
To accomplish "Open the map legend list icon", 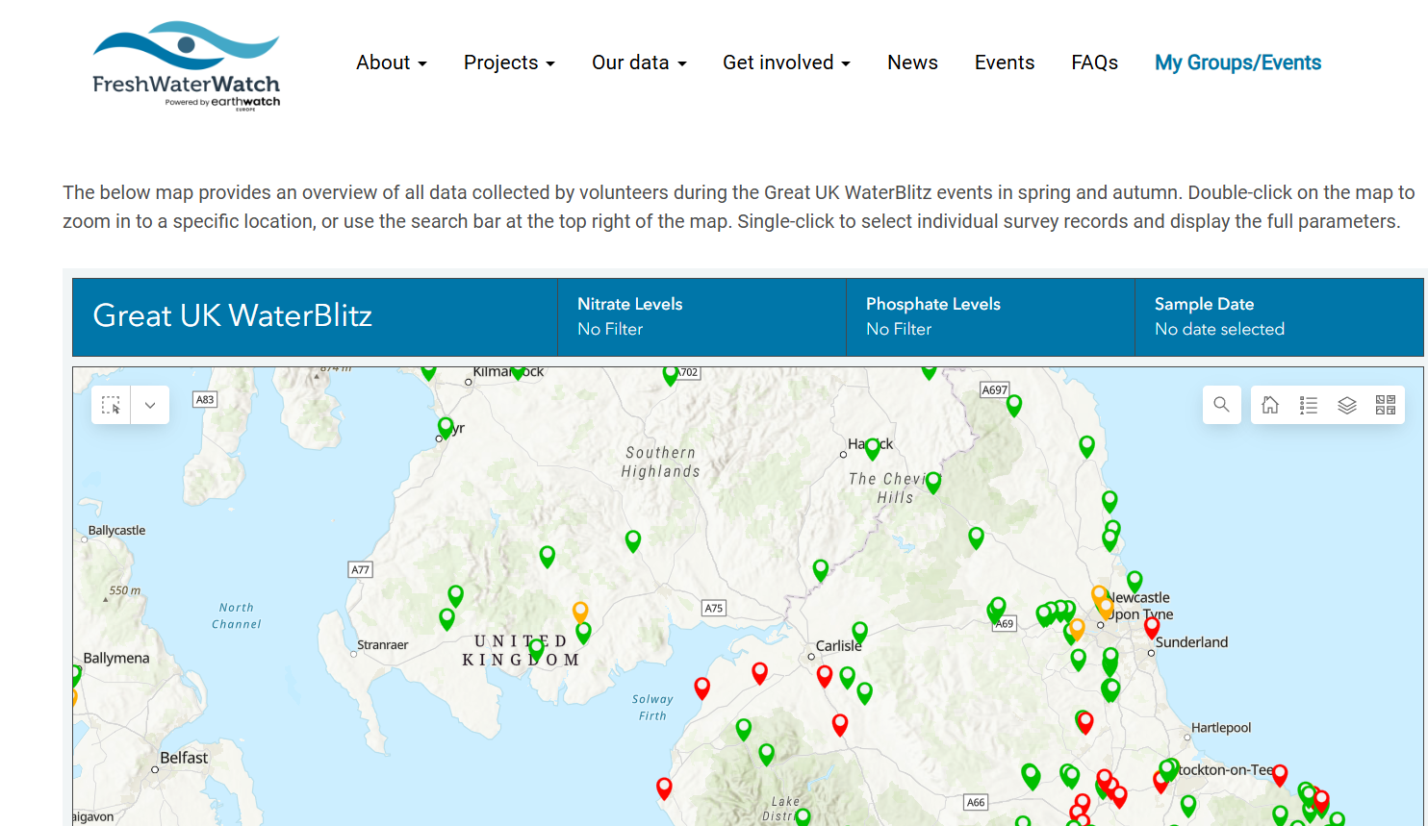I will point(1308,405).
